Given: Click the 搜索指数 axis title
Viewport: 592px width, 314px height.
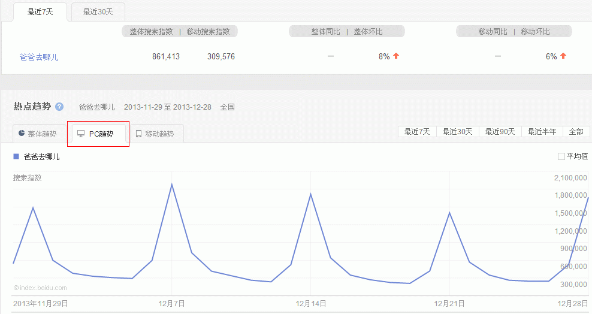Looking at the screenshot, I should coord(27,178).
